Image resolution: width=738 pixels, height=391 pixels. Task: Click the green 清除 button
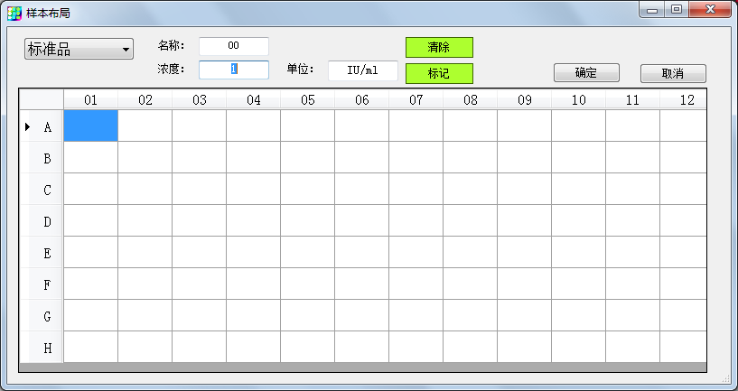click(x=439, y=47)
